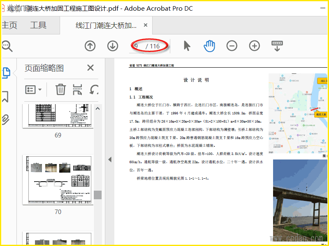Zoom in with the plus button

(x=254, y=46)
